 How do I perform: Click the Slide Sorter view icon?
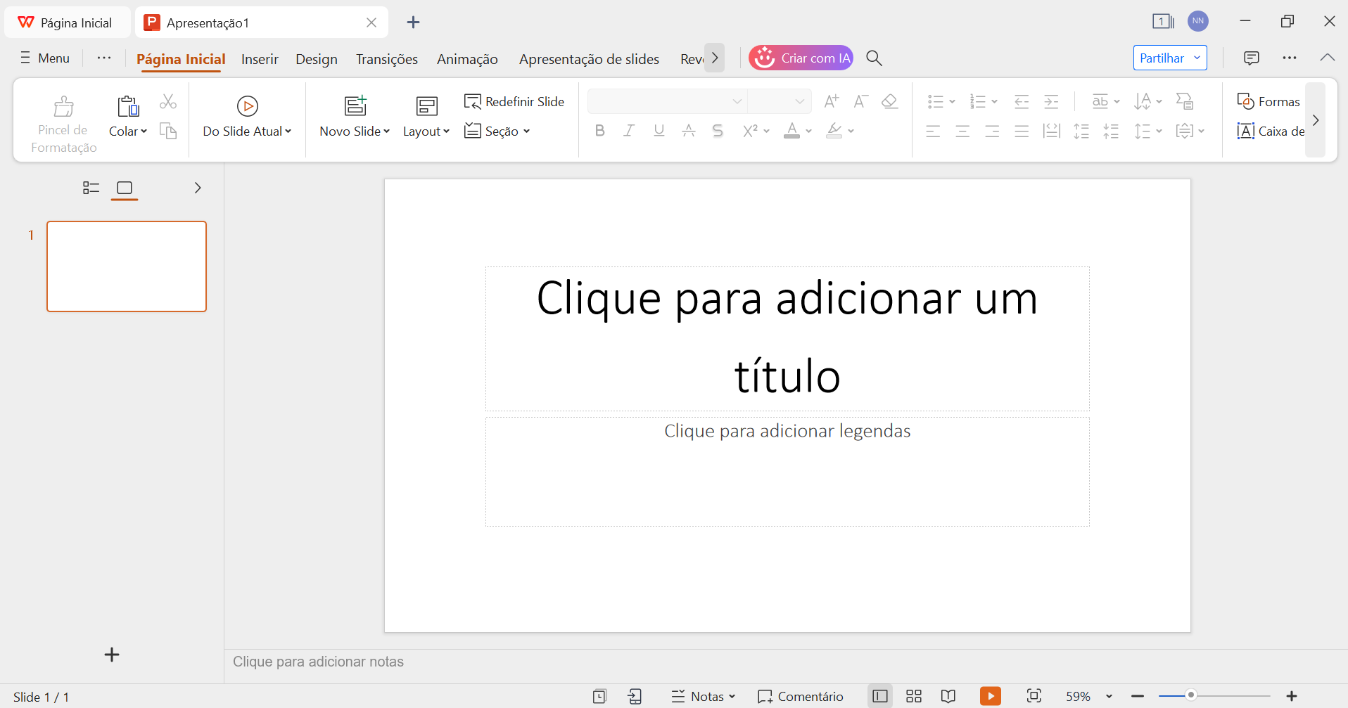(914, 696)
